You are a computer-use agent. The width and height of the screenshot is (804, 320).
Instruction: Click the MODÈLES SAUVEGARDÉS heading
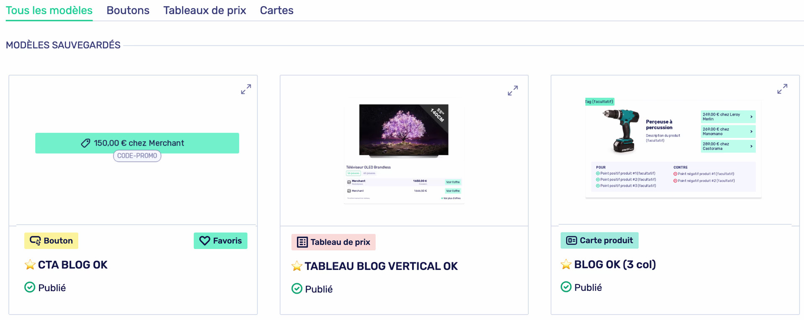tap(63, 45)
